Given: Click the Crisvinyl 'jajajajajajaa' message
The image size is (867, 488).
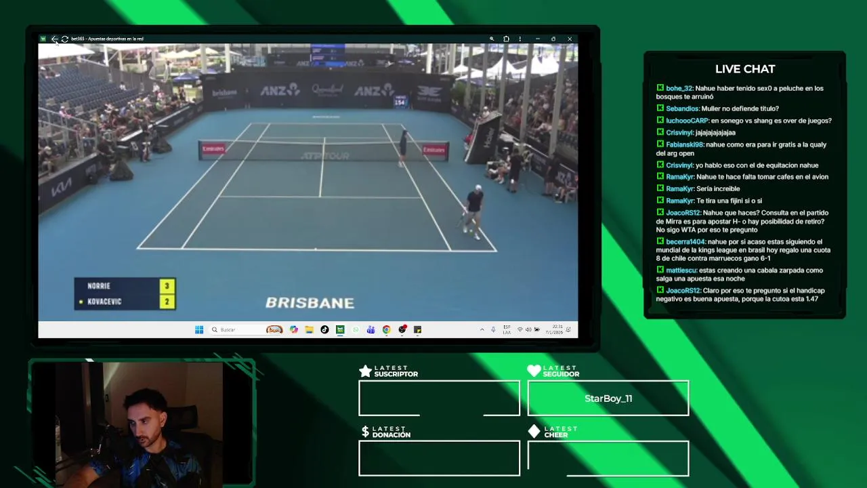Looking at the screenshot, I should tap(715, 132).
